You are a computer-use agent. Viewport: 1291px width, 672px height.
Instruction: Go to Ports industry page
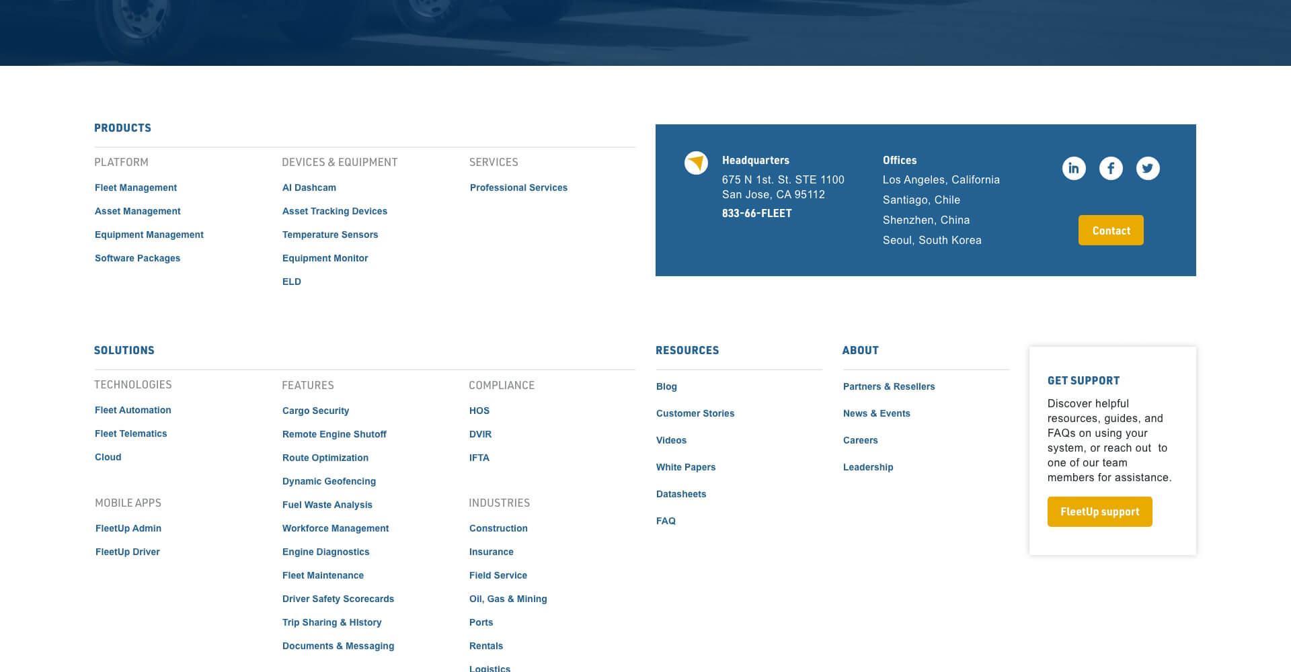coord(481,622)
